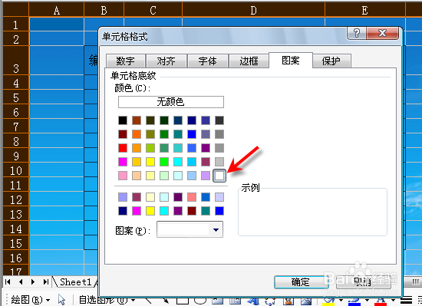
Task: Select the coral salmon swatch in the lower palette
Action: coord(192,197)
